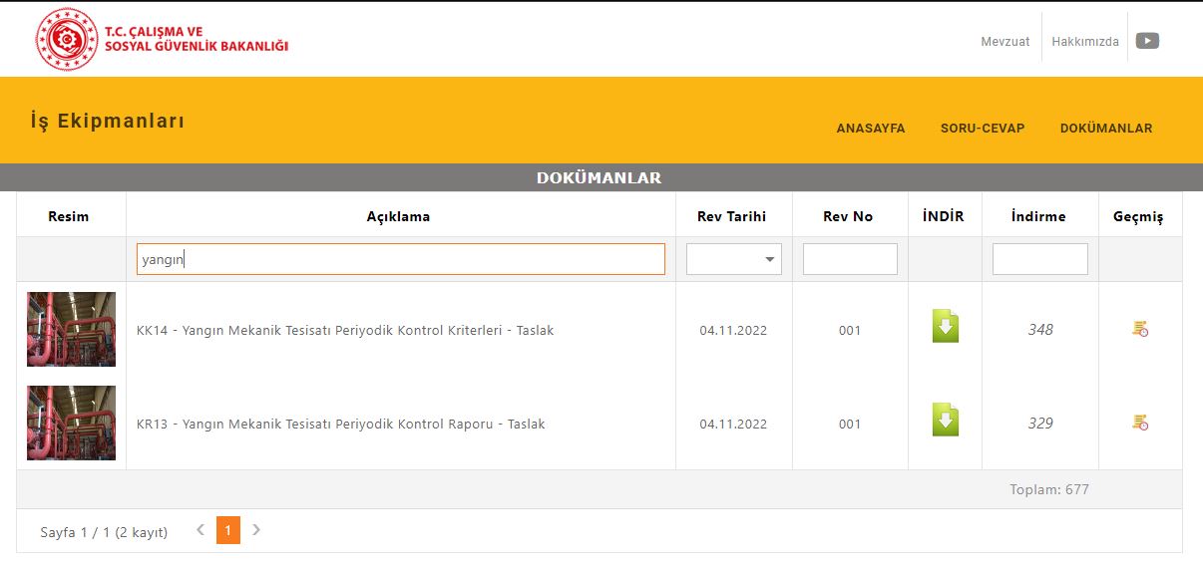Screen dimensions: 1203x572
Task: Click the Geçmiş column header
Action: (x=1138, y=216)
